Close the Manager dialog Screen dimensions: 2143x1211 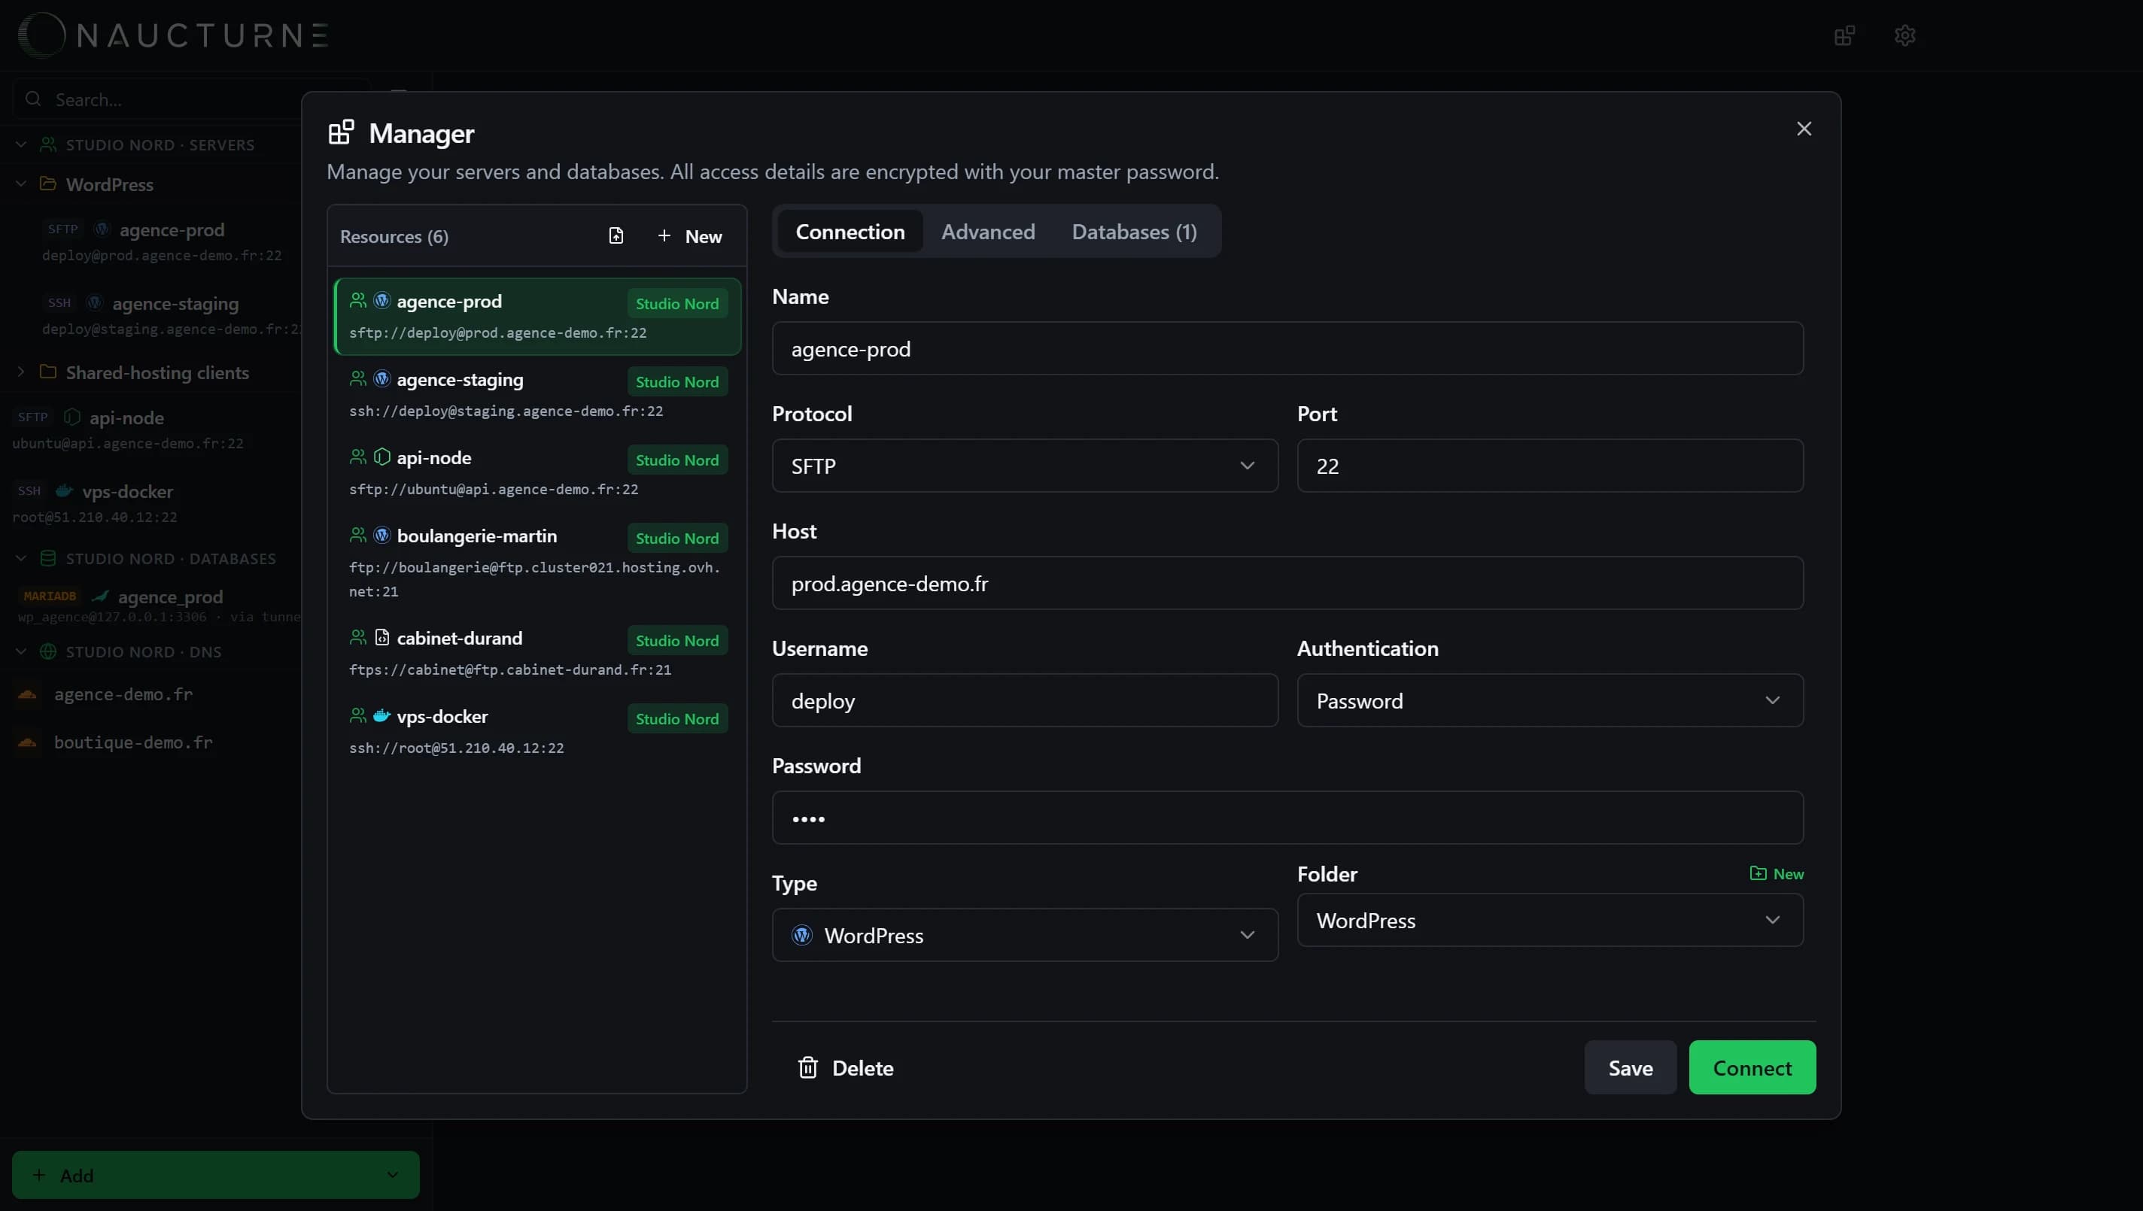(x=1804, y=129)
